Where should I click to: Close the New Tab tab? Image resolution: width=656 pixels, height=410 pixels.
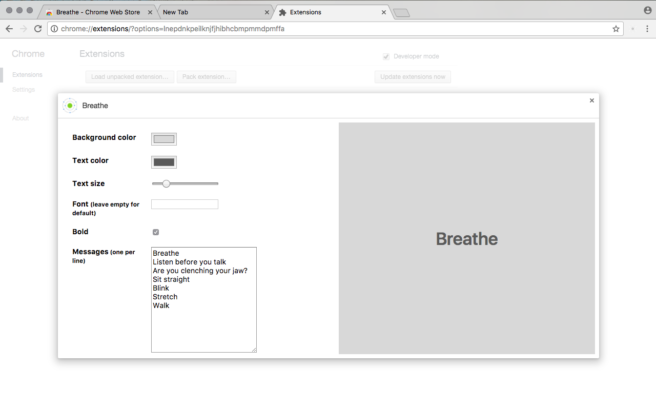pos(267,12)
